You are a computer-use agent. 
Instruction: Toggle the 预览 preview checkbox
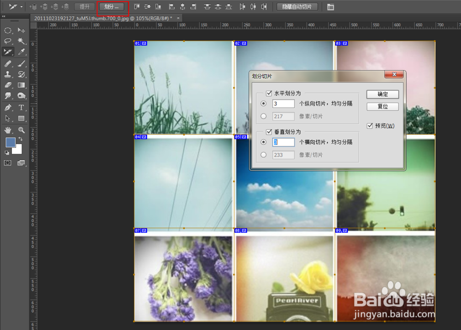point(370,126)
